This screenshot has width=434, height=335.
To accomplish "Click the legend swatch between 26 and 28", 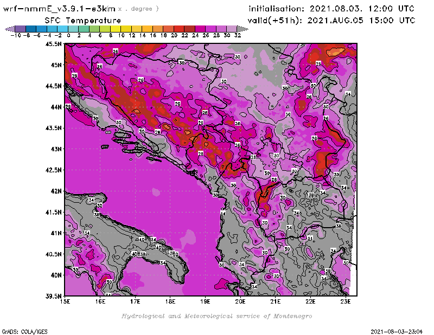I will point(210,29).
